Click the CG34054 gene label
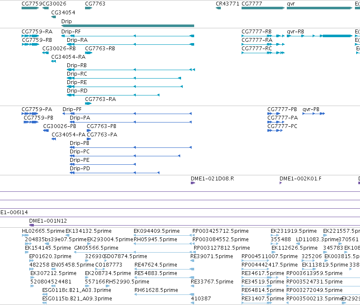The image size is (360, 305). [x=63, y=12]
